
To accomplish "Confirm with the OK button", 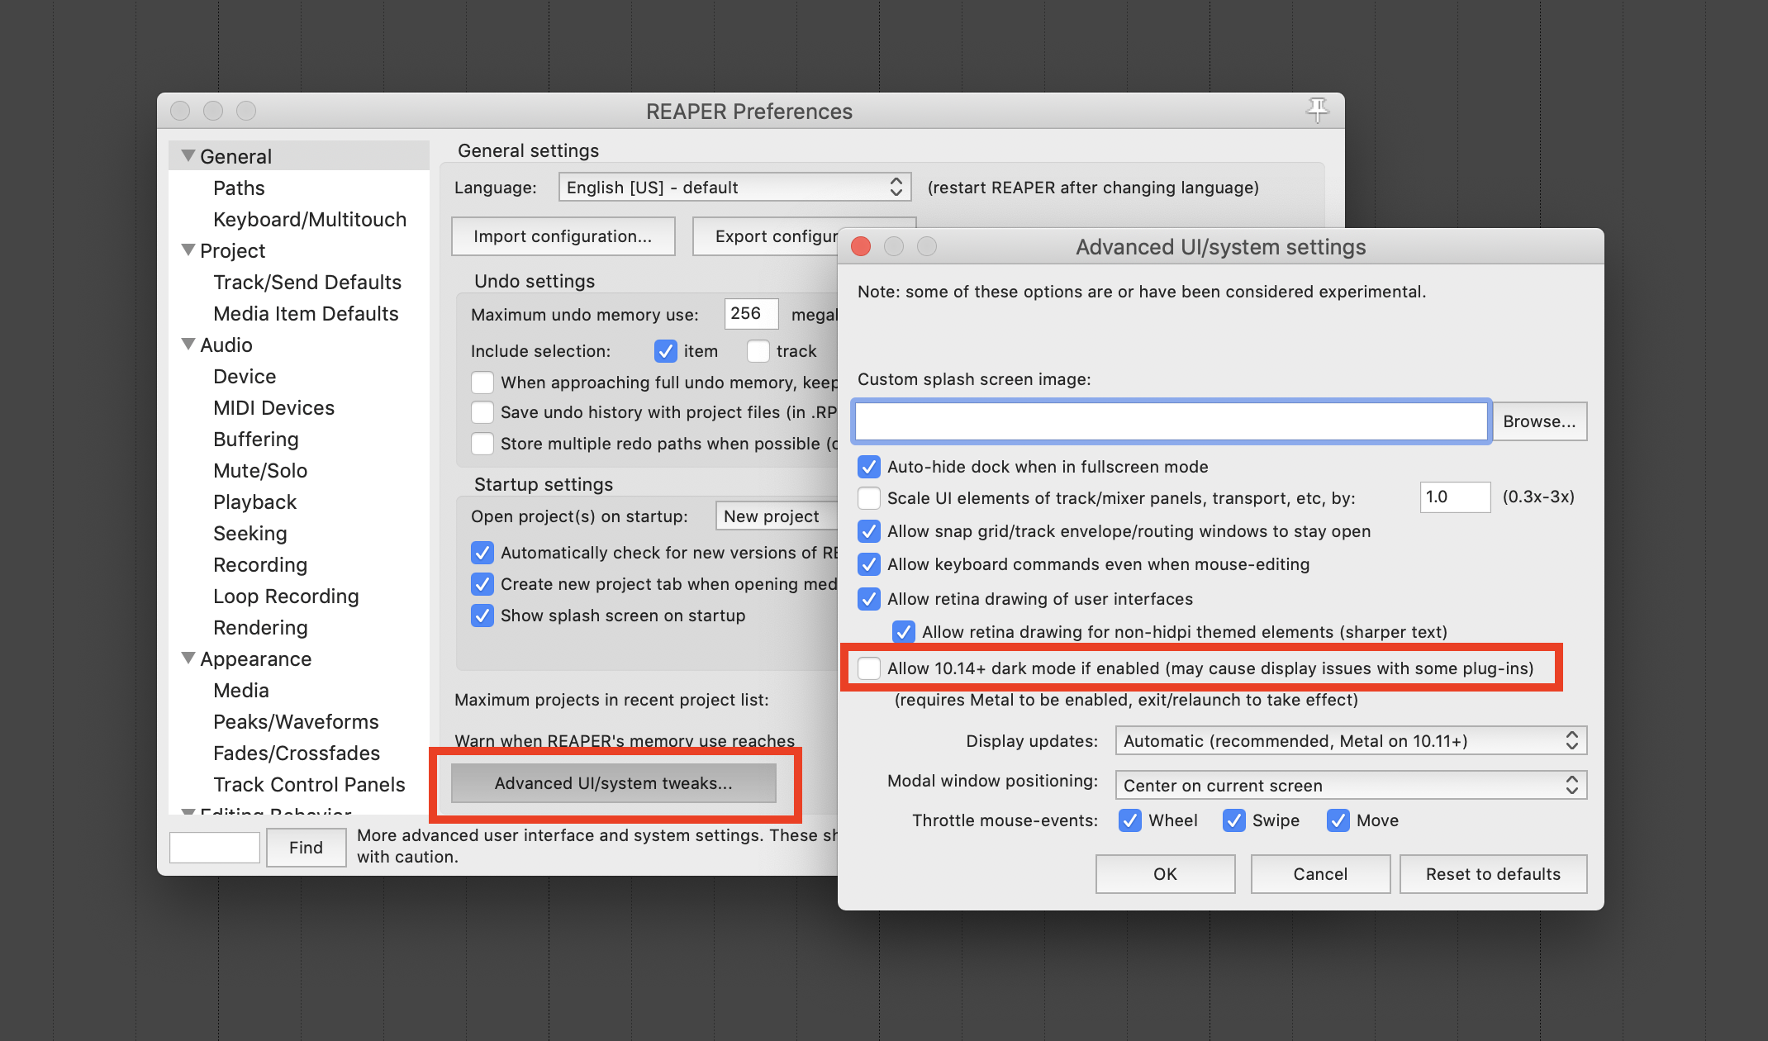I will click(x=1165, y=874).
